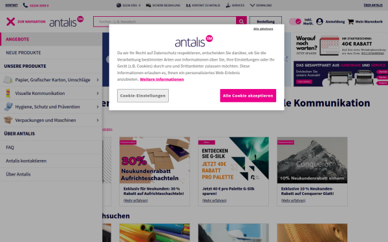Expand the Visuelle Kommunikation submenu arrow

98,94
